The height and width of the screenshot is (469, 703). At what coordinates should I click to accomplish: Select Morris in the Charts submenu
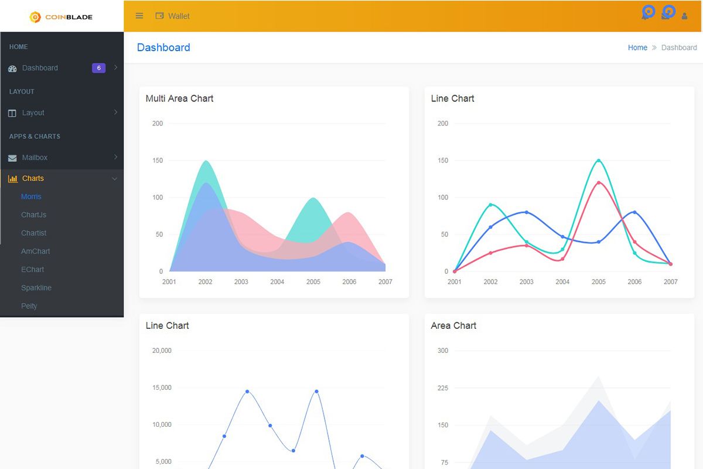(x=32, y=196)
